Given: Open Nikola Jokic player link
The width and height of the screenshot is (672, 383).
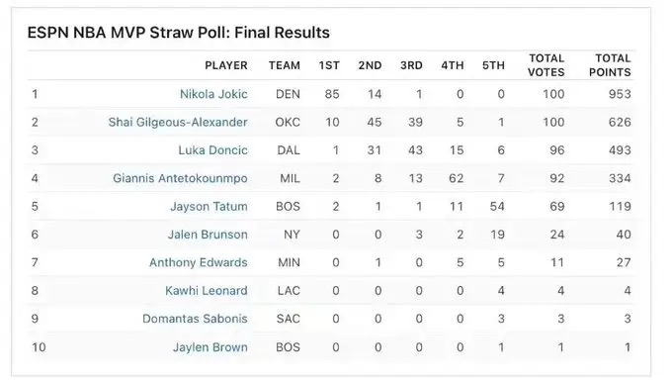Looking at the screenshot, I should 213,94.
